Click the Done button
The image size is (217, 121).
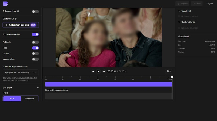tap(197, 3)
